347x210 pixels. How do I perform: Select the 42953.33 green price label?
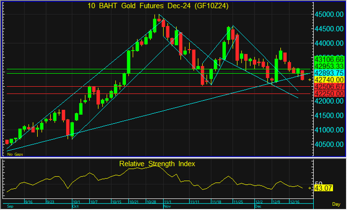328,66
